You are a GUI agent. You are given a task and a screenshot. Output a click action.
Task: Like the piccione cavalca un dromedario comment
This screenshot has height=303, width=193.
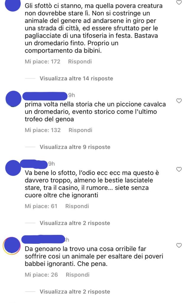[179, 101]
